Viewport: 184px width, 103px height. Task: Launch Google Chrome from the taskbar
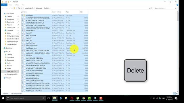click(84, 98)
